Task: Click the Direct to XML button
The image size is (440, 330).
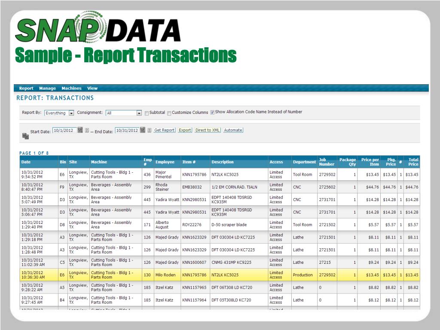Action: pos(208,130)
